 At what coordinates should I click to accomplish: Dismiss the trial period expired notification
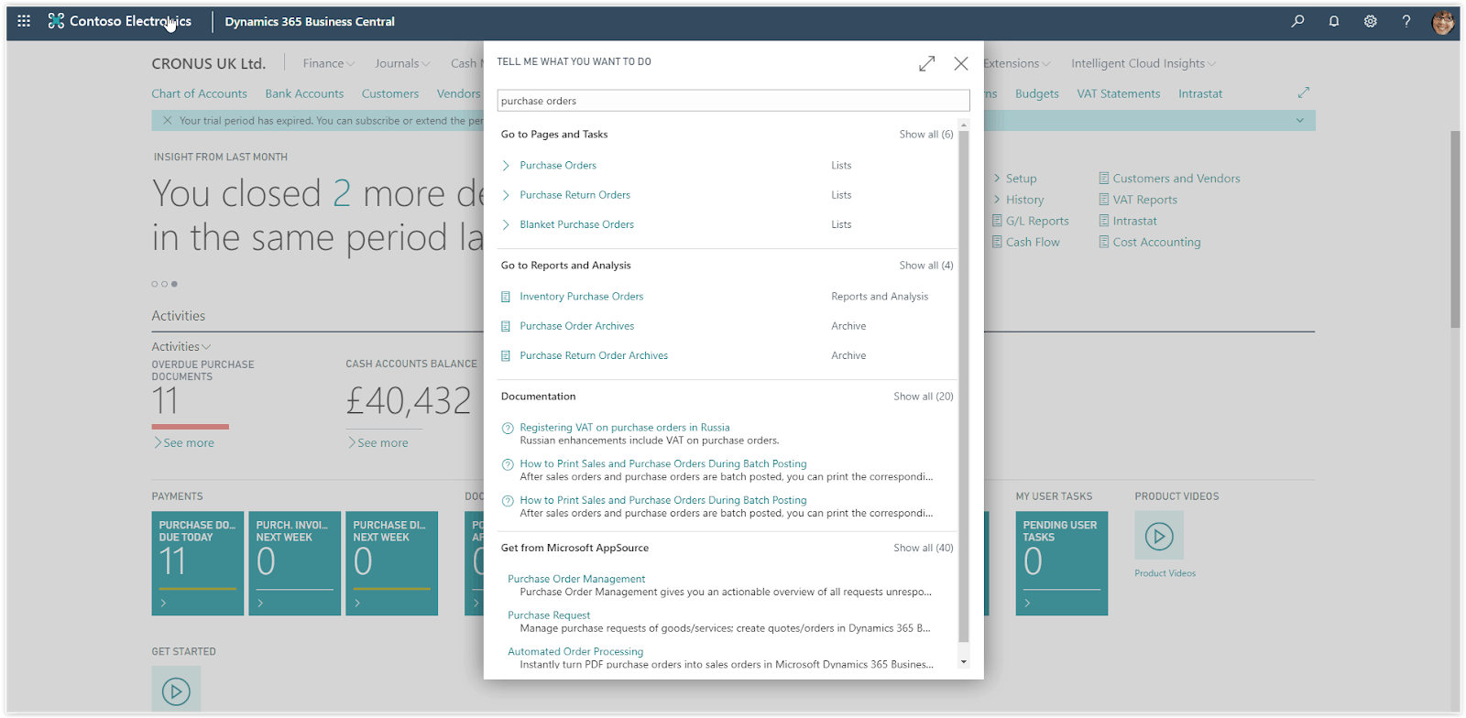pyautogui.click(x=167, y=120)
